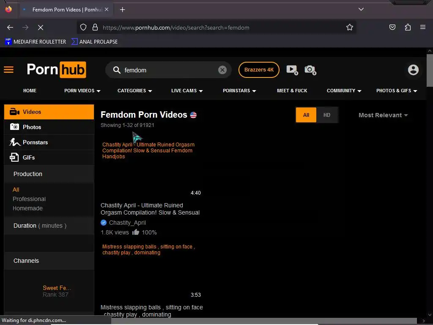Switch to the Photos sidebar tab
Image resolution: width=433 pixels, height=325 pixels.
49,127
